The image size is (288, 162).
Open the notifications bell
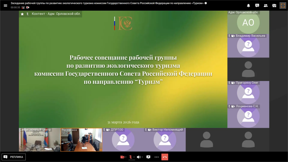(248, 5)
